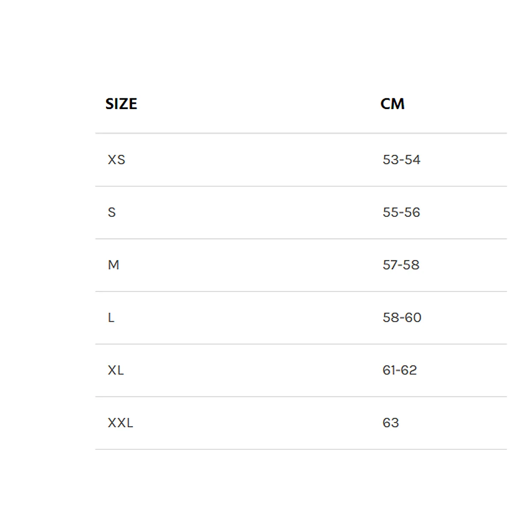The height and width of the screenshot is (513, 513).
Task: Click the header row between SIZE and CM
Action: 259,104
